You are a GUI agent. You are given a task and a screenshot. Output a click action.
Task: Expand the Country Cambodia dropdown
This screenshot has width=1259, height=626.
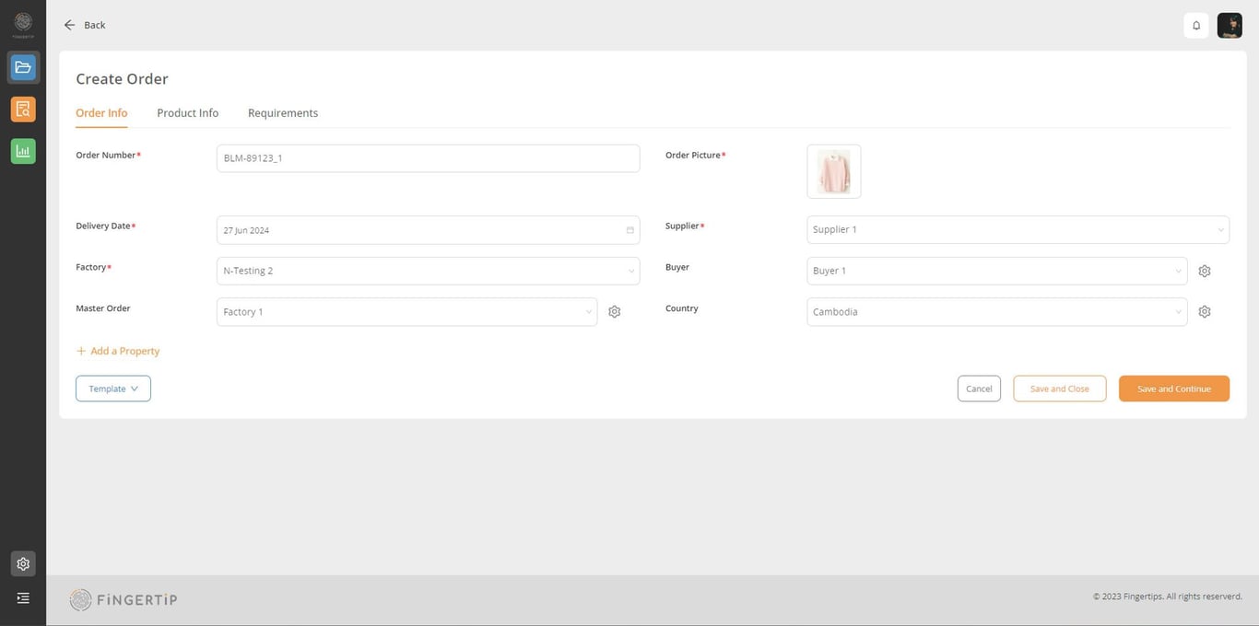tap(996, 312)
